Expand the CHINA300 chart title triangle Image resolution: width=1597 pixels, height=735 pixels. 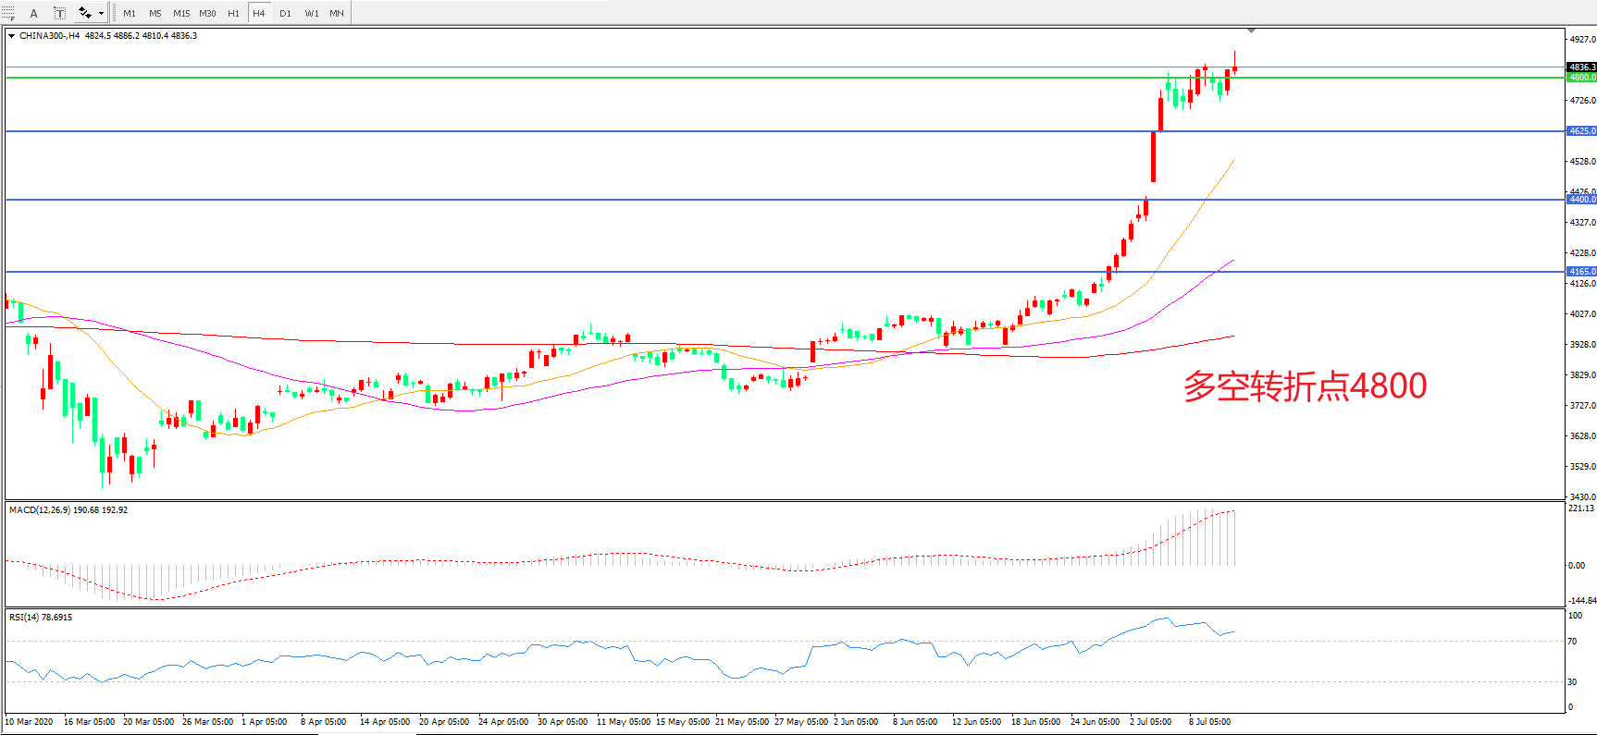[11, 36]
